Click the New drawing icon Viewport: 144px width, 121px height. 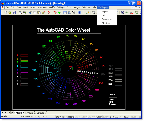[x=6, y=12]
